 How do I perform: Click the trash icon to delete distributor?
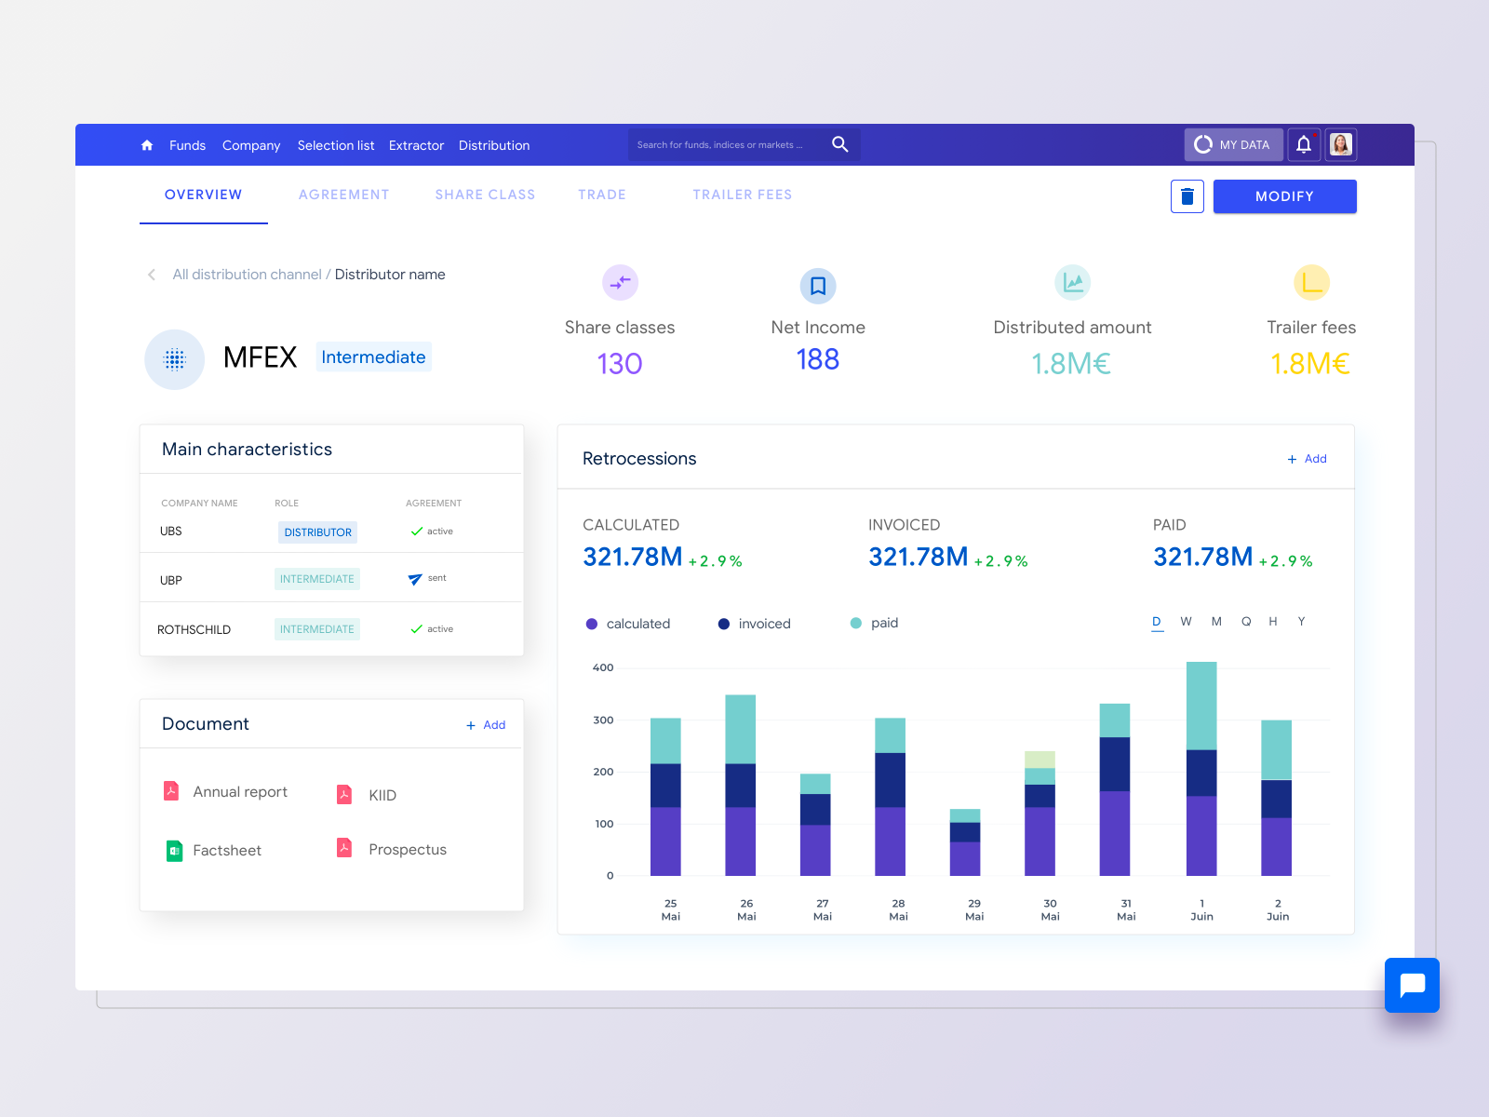click(x=1187, y=196)
